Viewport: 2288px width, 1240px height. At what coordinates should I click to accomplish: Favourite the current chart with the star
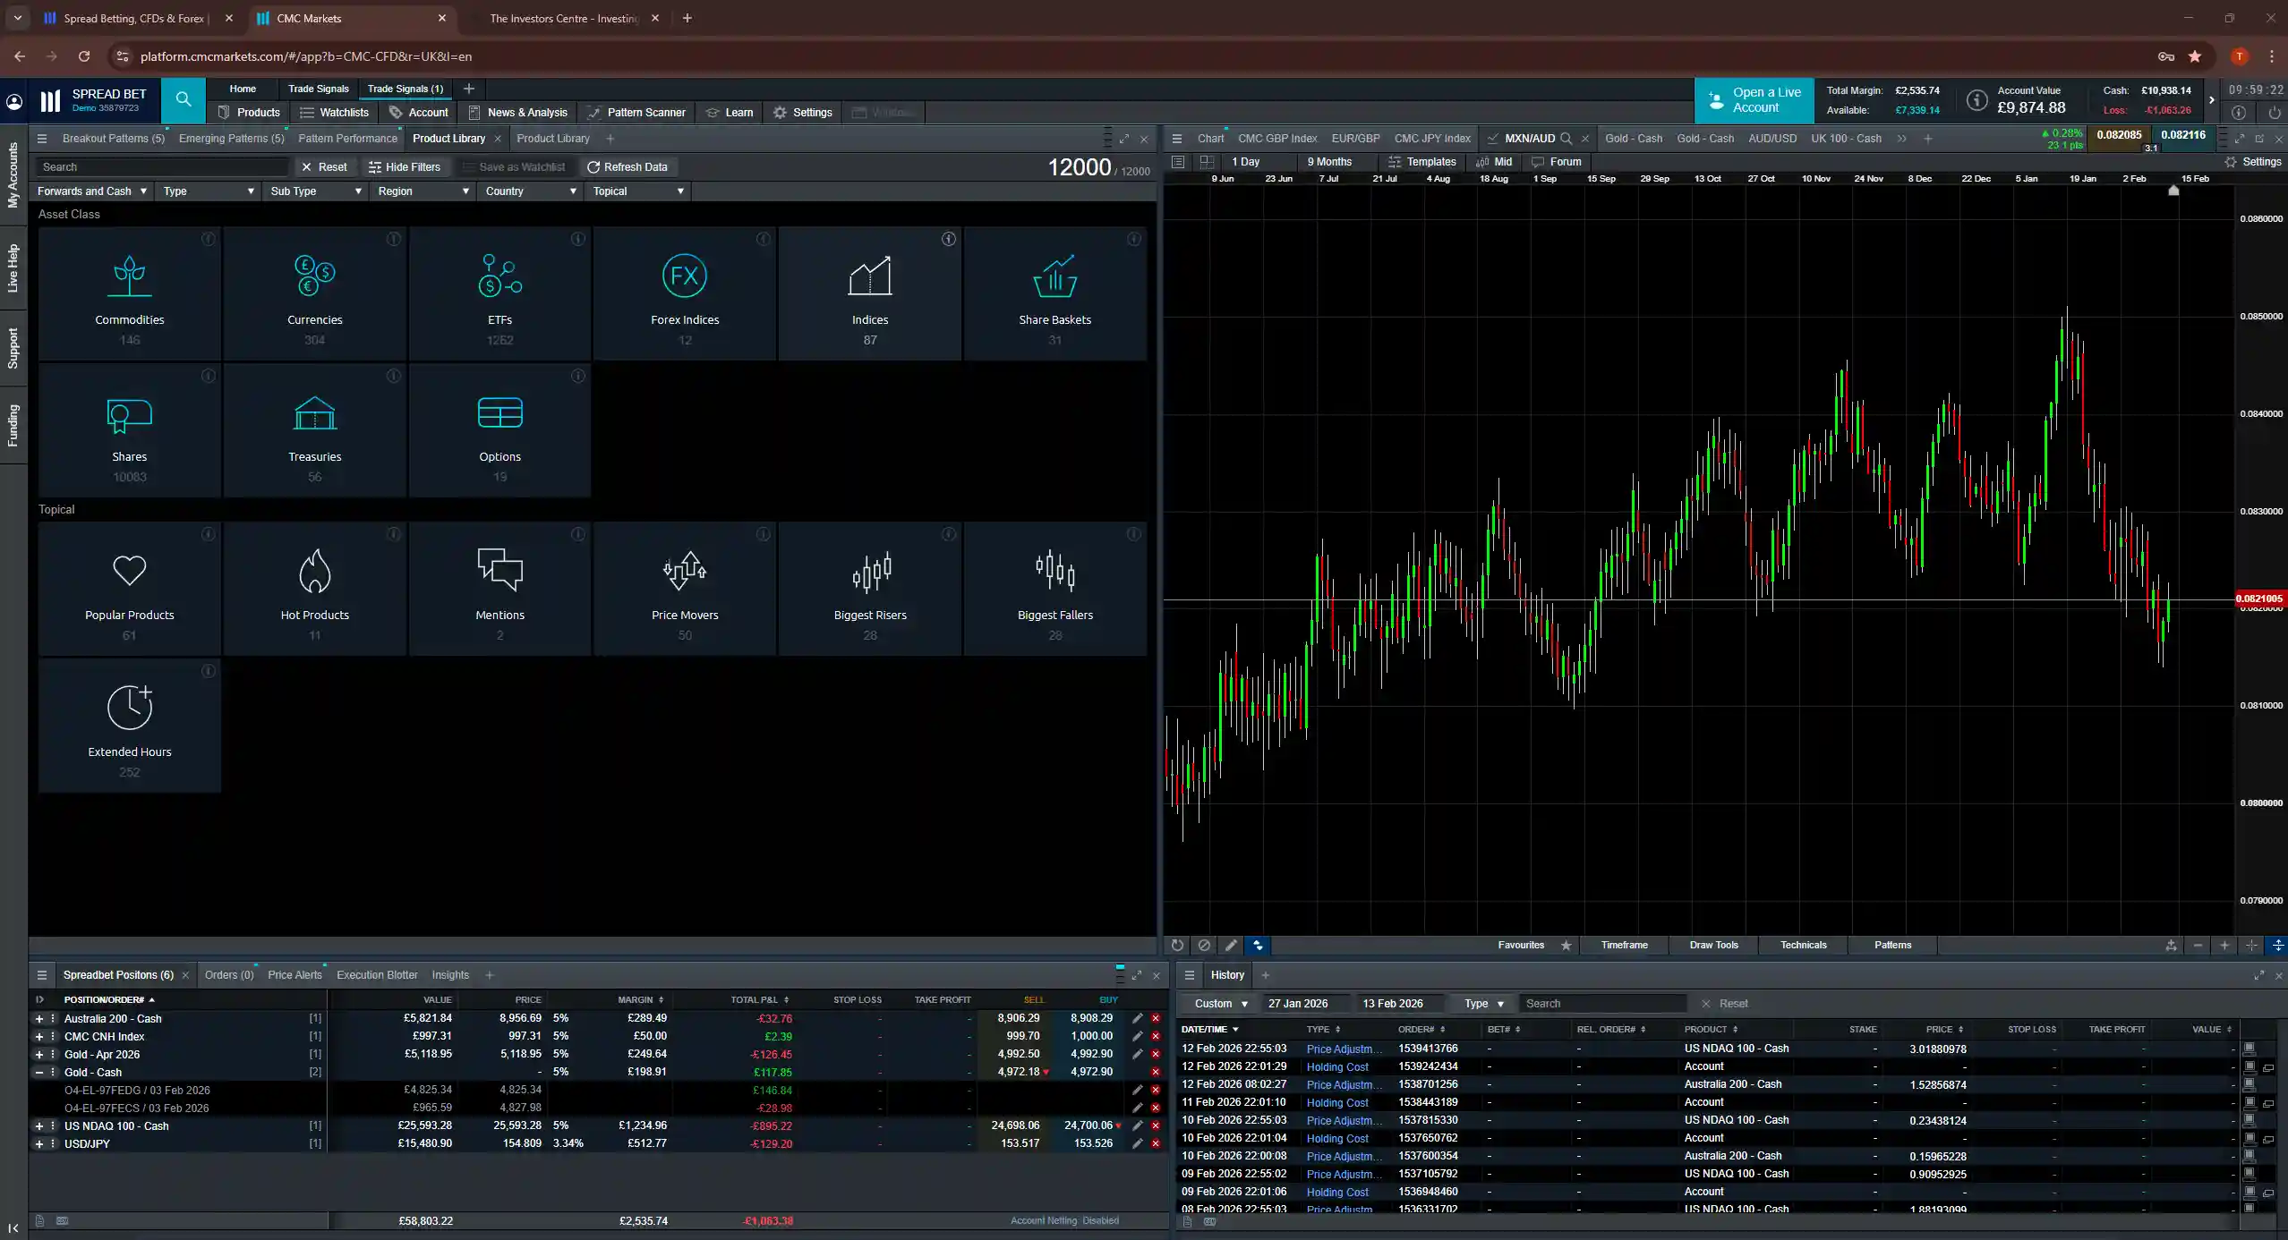coord(1566,946)
